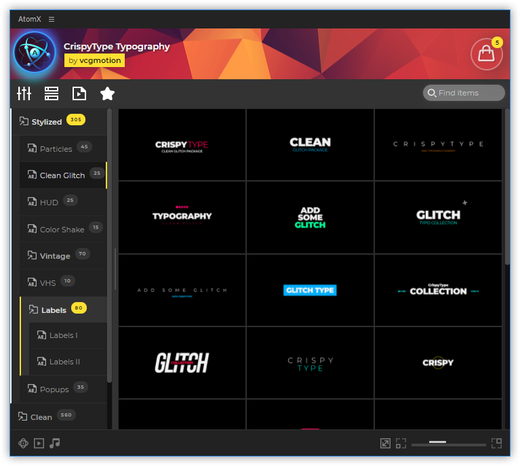Click the Particles 45 count badge
Image resolution: width=520 pixels, height=466 pixels.
(x=84, y=146)
